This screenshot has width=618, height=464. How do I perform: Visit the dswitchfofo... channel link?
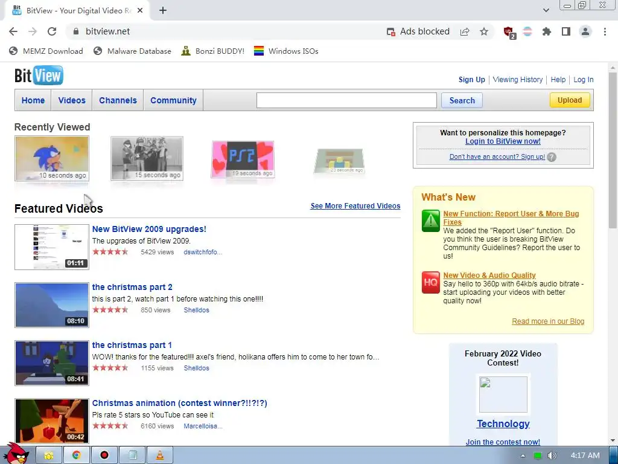tap(203, 252)
